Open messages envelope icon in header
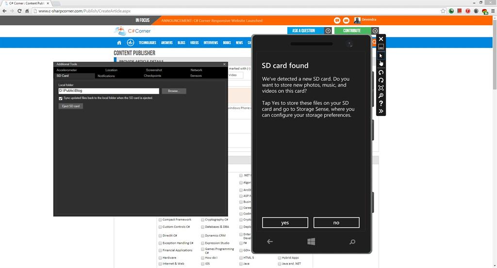Viewport: 497px width, 268px height. [x=346, y=20]
